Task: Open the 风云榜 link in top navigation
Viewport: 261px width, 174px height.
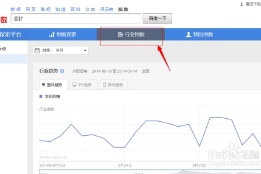Action: click(107, 9)
